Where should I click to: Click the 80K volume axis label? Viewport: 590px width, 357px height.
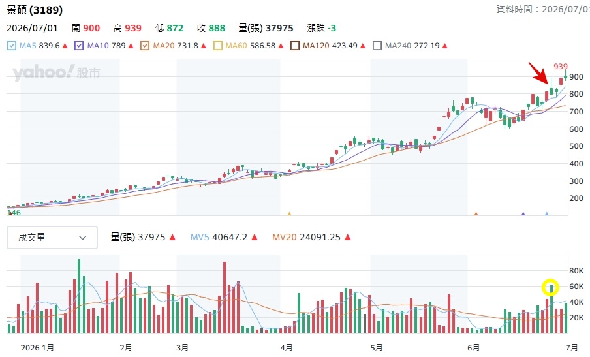click(576, 271)
